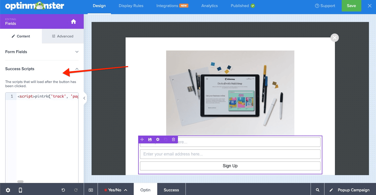Close the popup preview with X circle

point(335,38)
